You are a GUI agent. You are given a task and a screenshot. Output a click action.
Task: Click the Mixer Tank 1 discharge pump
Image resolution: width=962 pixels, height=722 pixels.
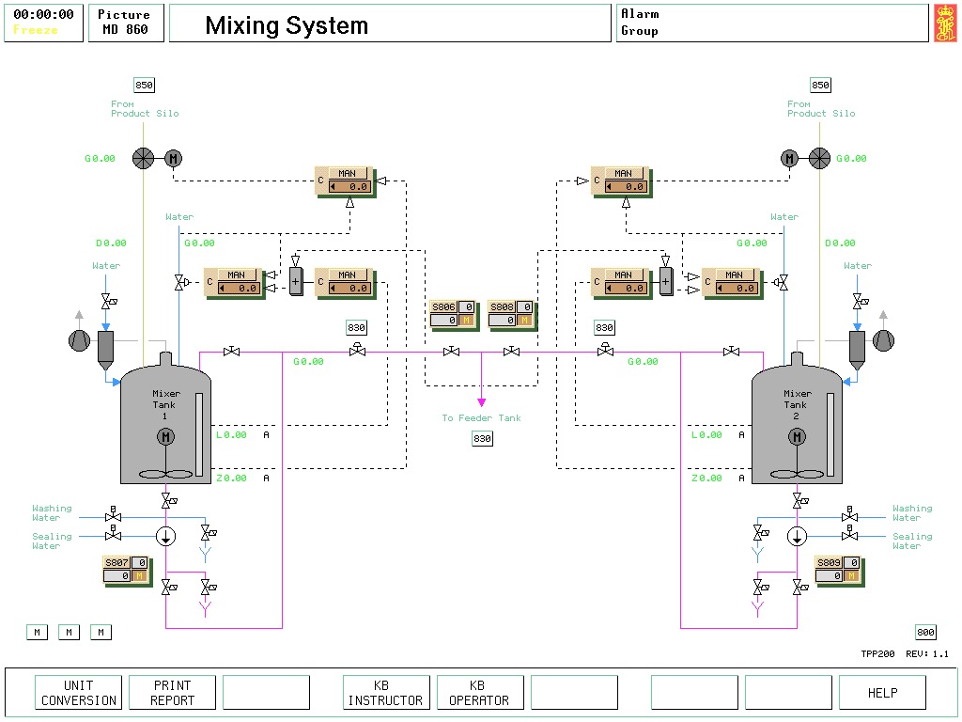tap(165, 536)
